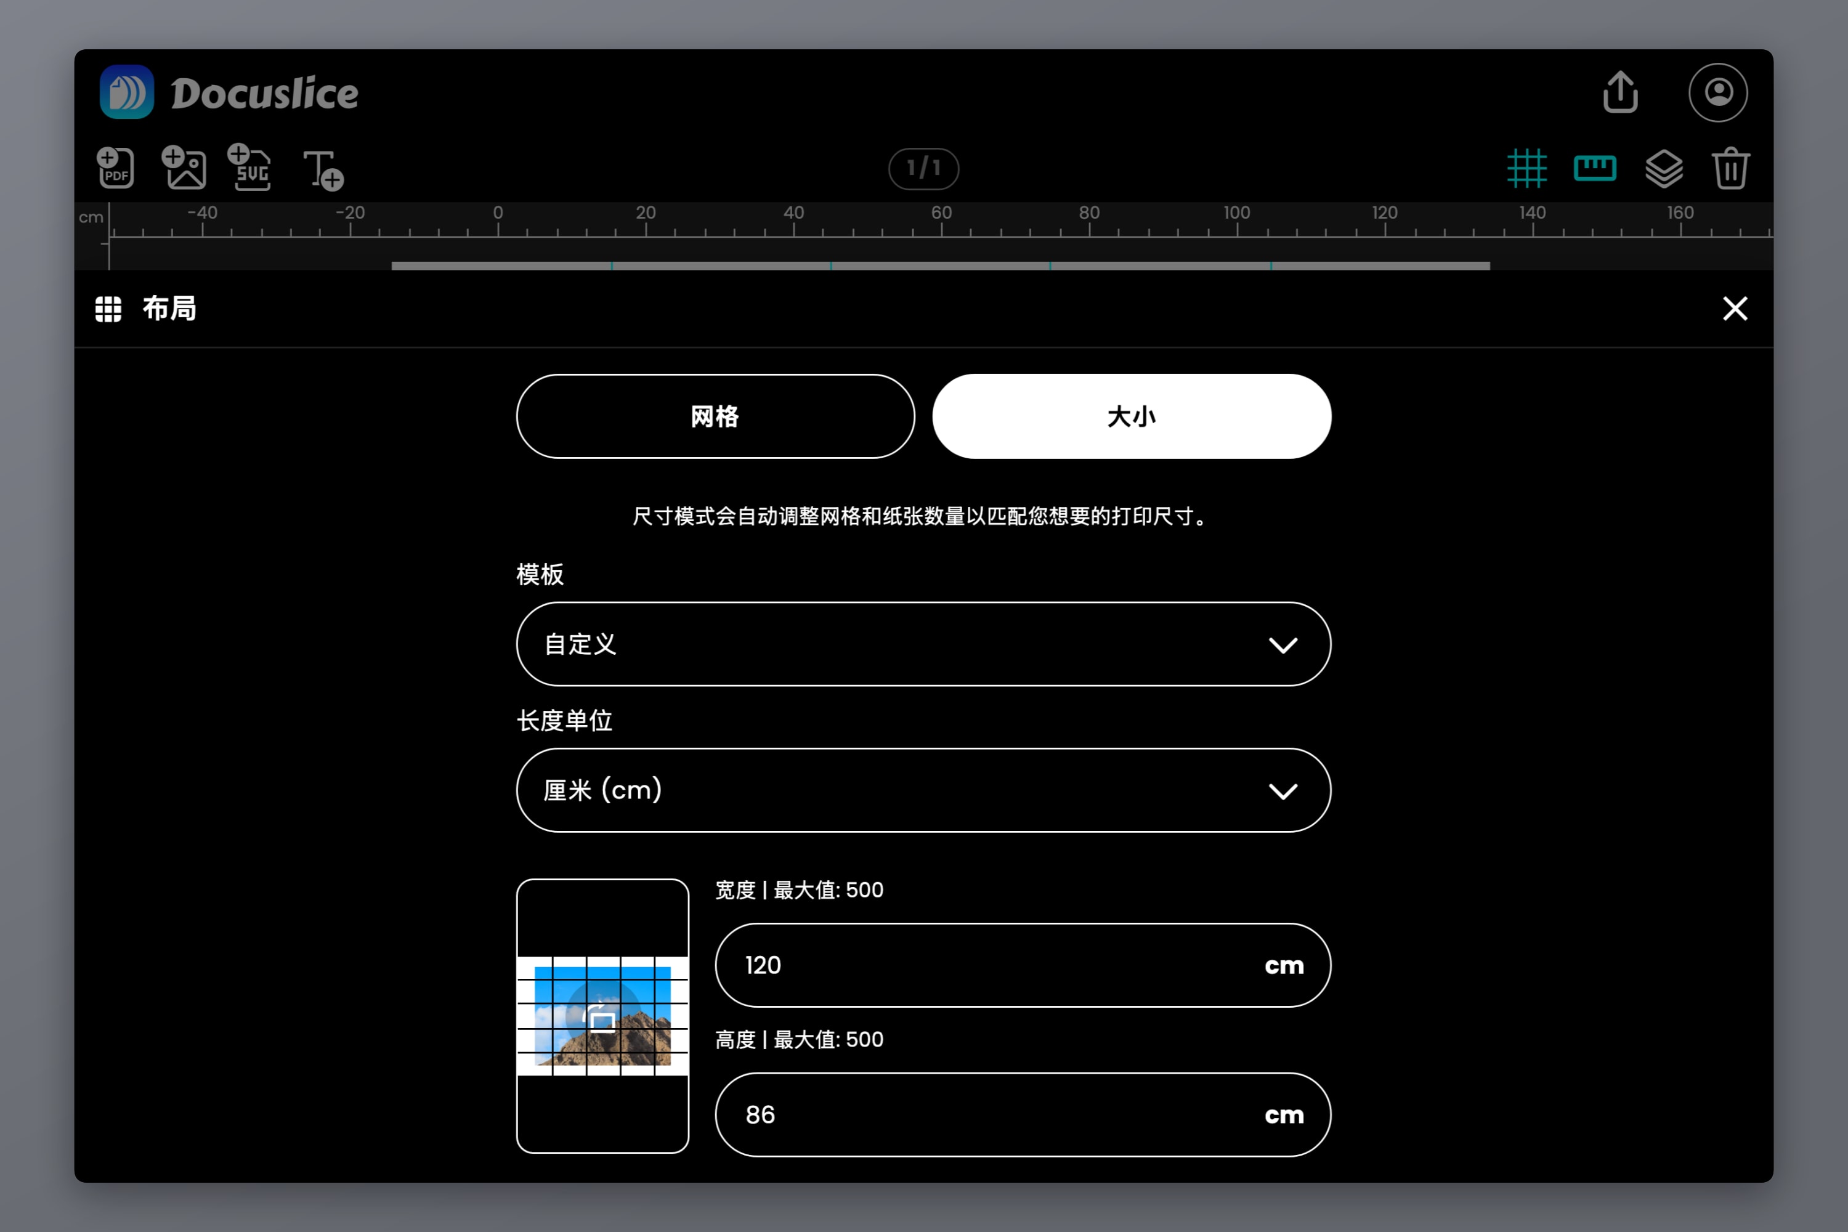Add a text element

tap(323, 170)
